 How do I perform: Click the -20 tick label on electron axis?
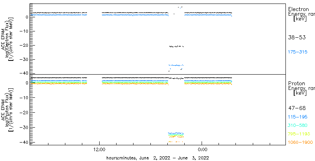coord(24,46)
